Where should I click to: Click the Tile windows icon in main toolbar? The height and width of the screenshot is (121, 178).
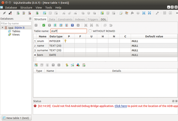164,13
